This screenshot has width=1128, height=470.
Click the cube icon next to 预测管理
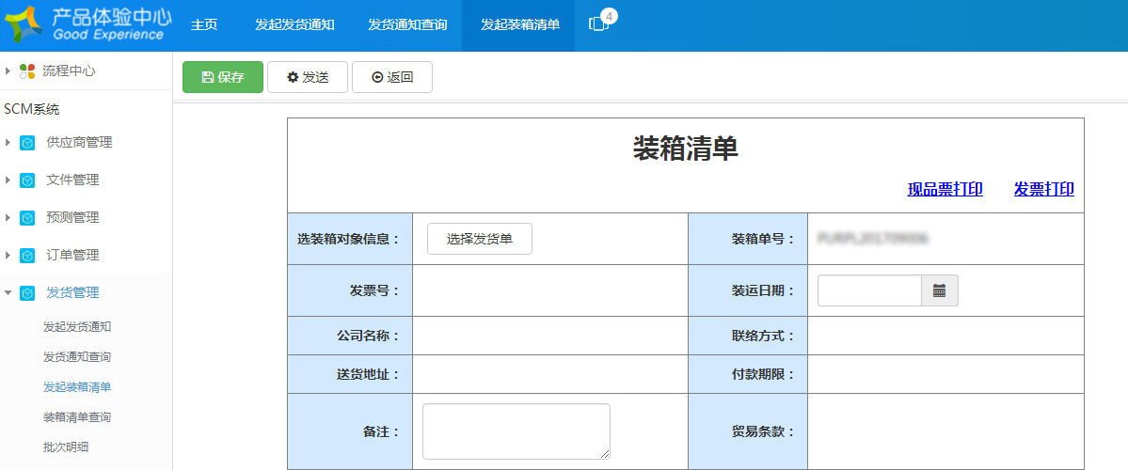pos(27,218)
